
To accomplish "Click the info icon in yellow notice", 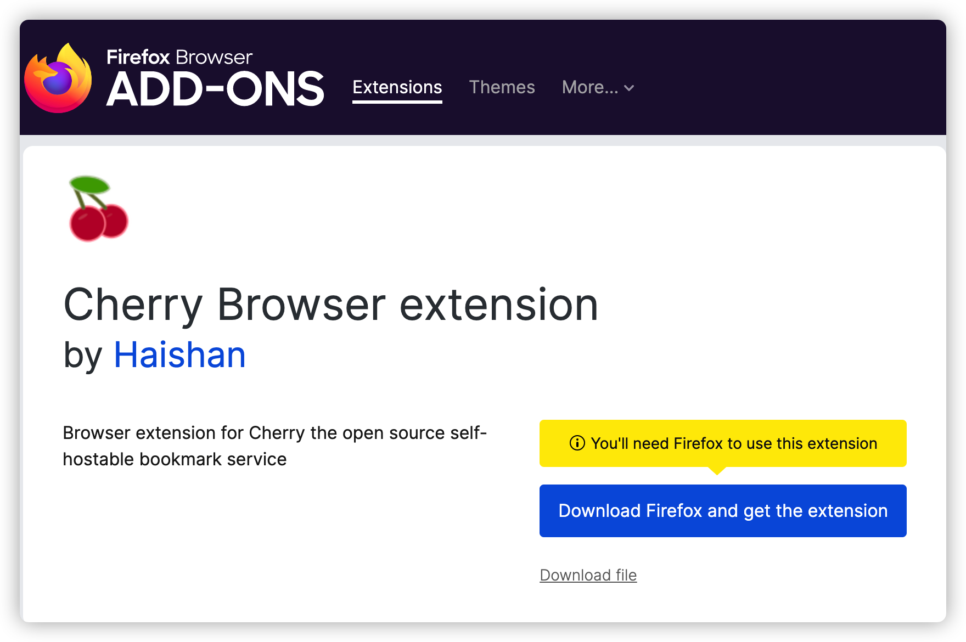I will click(x=577, y=443).
